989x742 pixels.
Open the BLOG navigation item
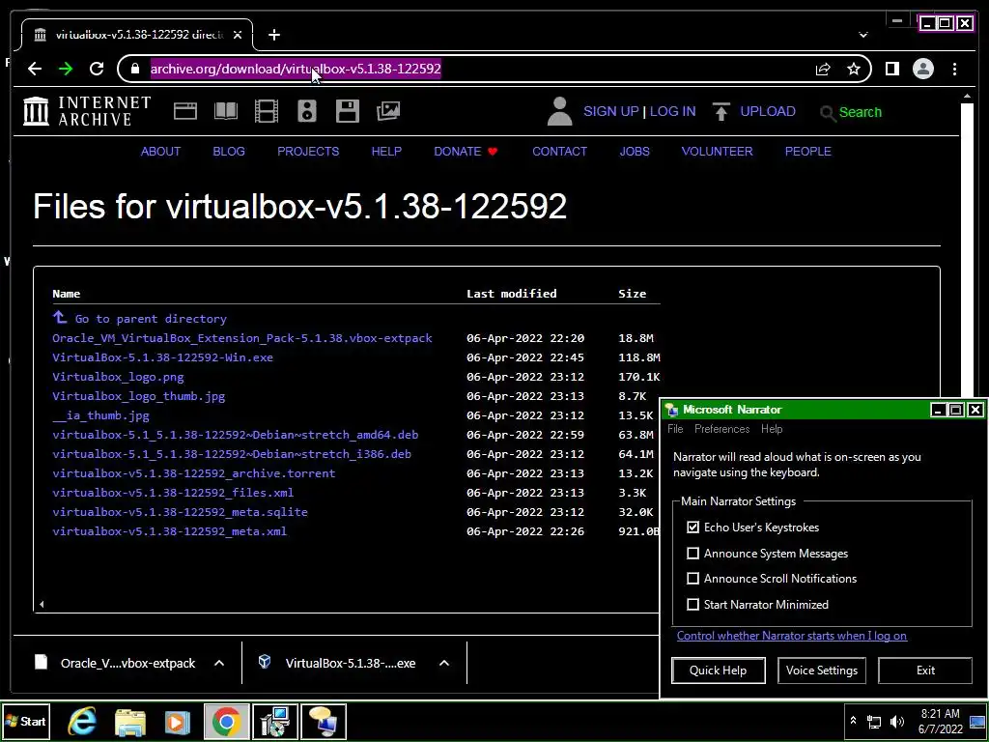229,152
